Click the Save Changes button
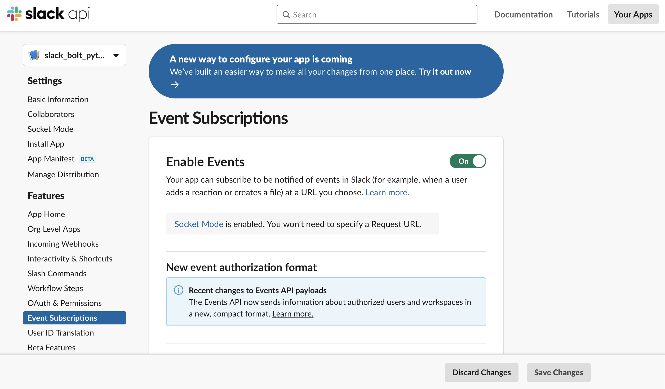665x389 pixels. tap(558, 372)
